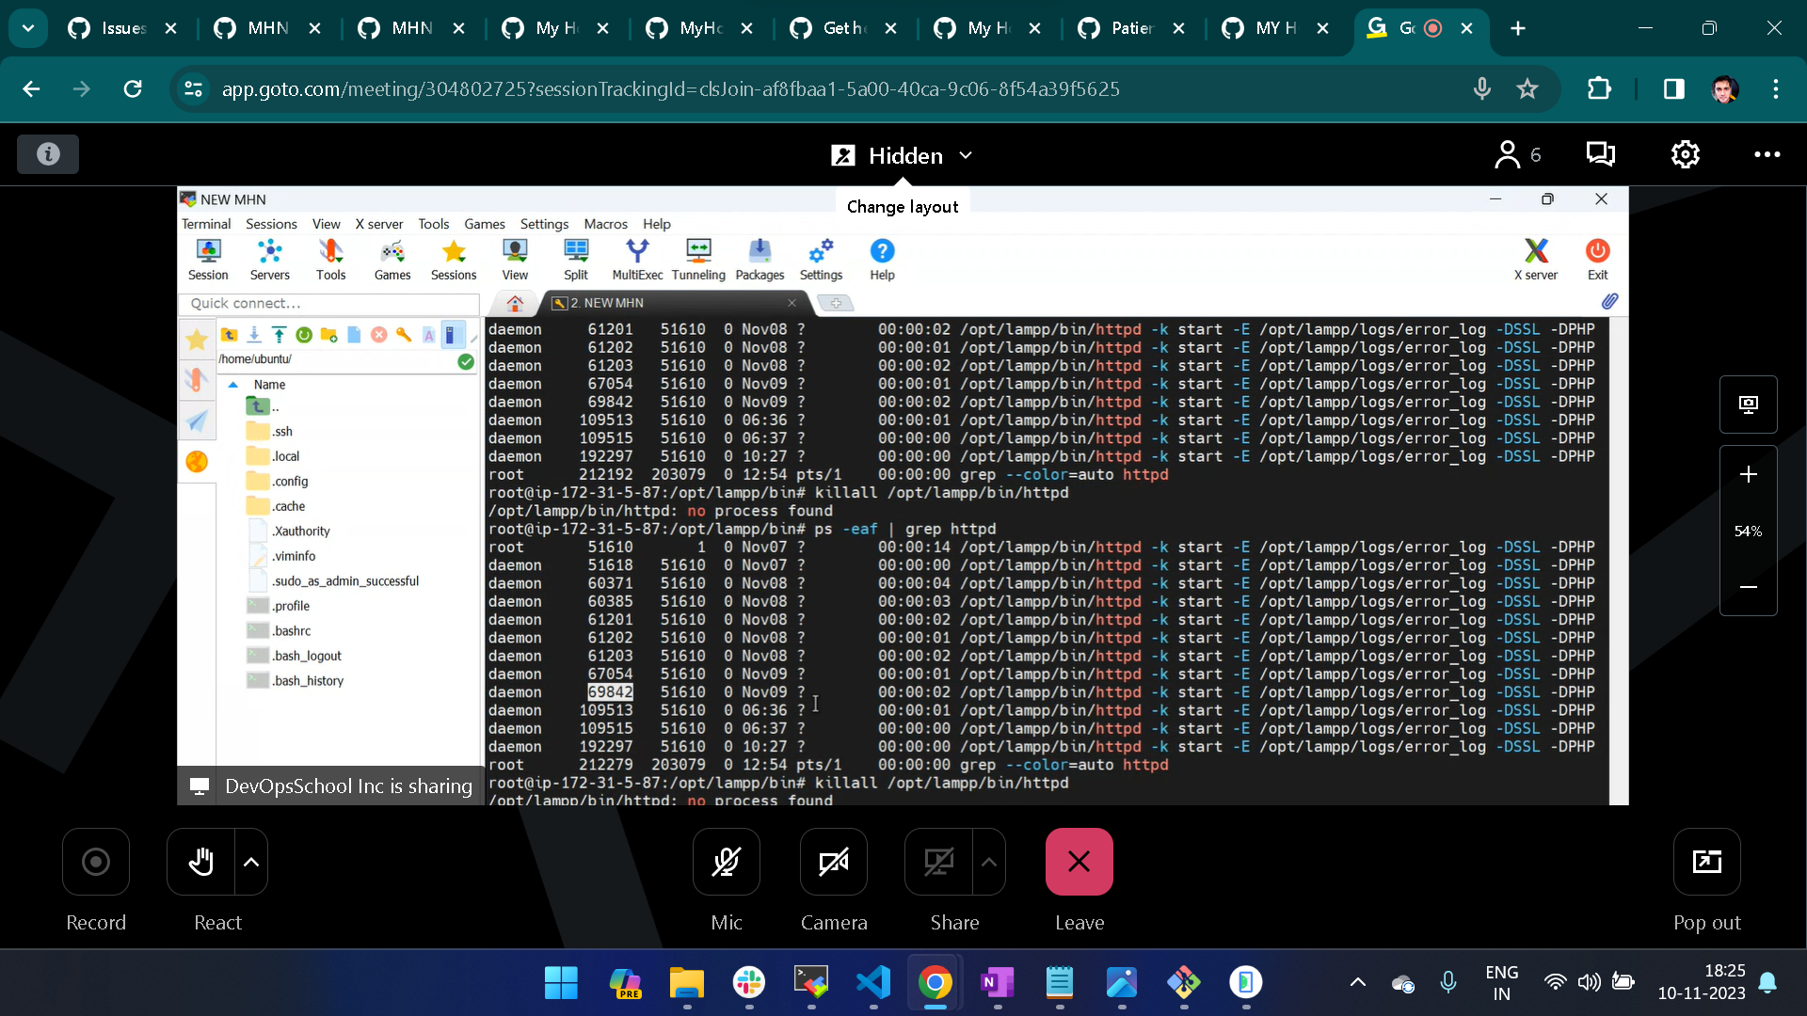This screenshot has width=1807, height=1016.
Task: Click MobaXterm Split toolbar icon
Action: click(x=576, y=260)
